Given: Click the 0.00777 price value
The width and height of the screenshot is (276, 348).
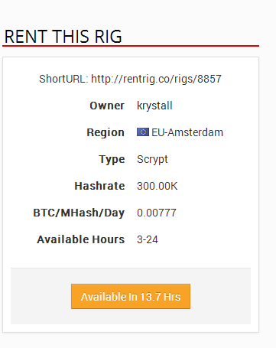Looking at the screenshot, I should click(157, 213).
